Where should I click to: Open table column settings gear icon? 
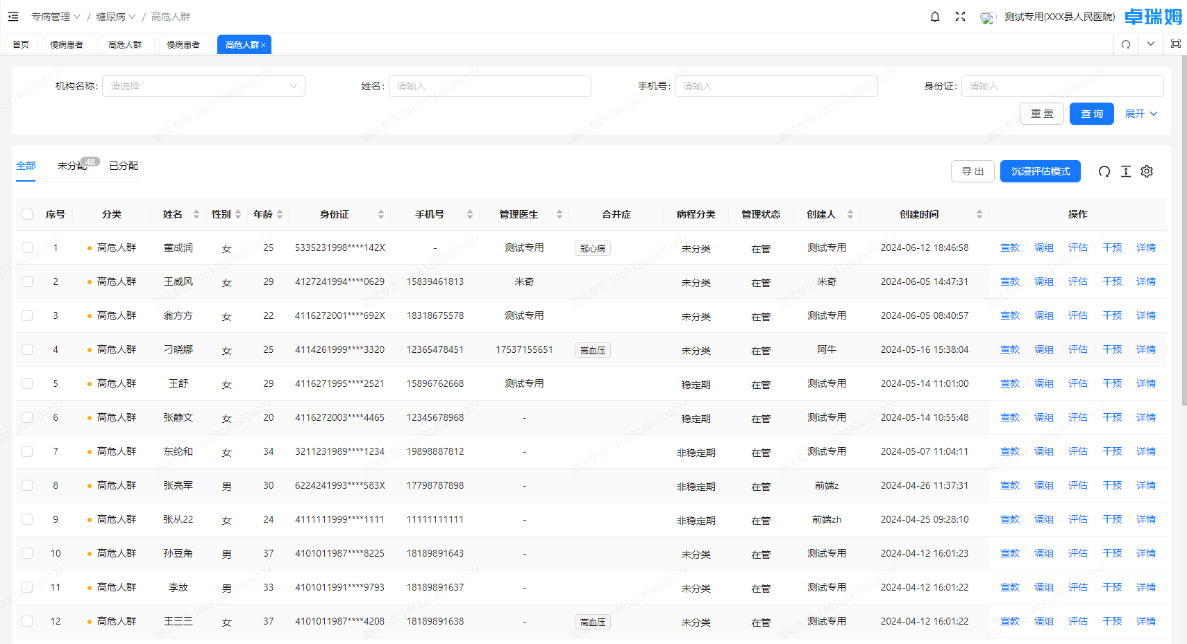tap(1147, 171)
